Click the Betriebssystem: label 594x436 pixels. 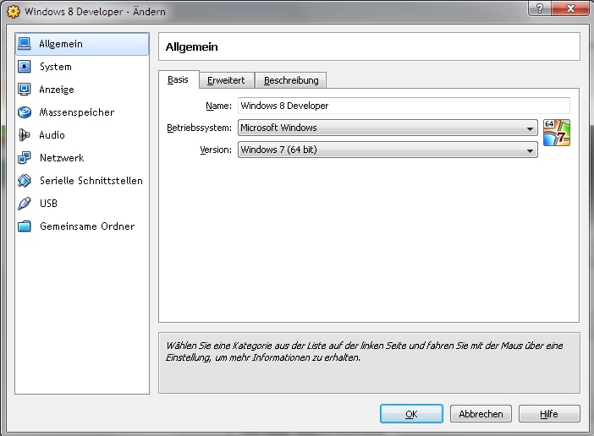(199, 128)
